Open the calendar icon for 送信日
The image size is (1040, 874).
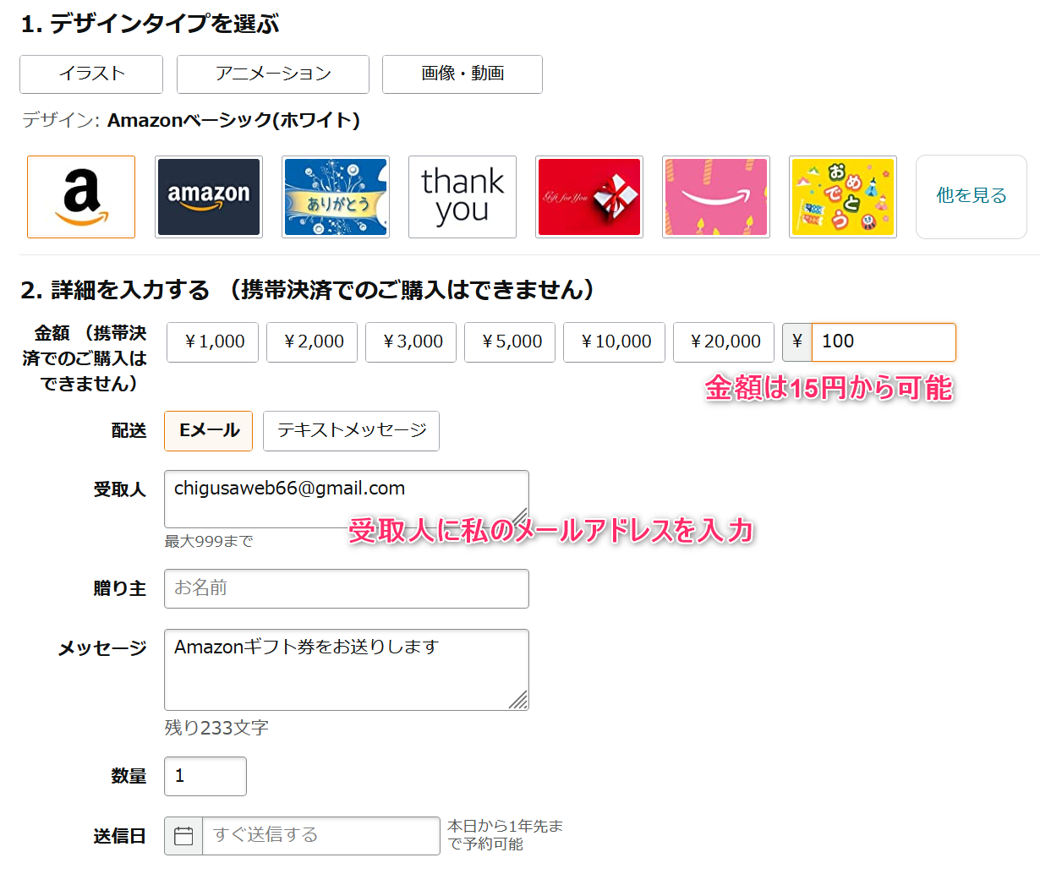[183, 836]
